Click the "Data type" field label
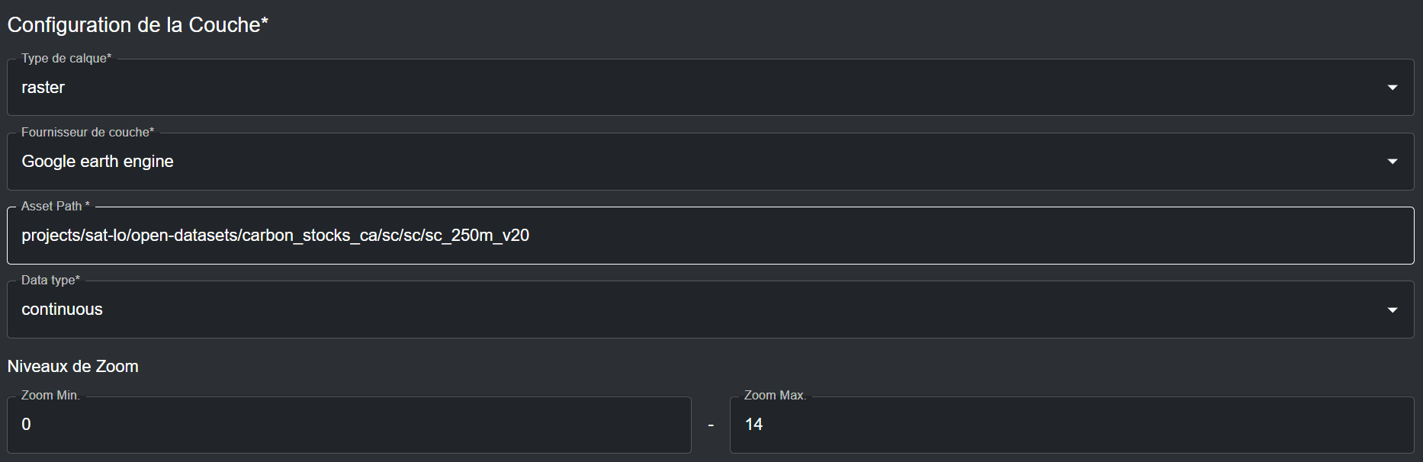The height and width of the screenshot is (462, 1423). pos(50,281)
